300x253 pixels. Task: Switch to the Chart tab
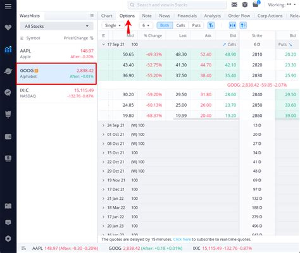107,16
